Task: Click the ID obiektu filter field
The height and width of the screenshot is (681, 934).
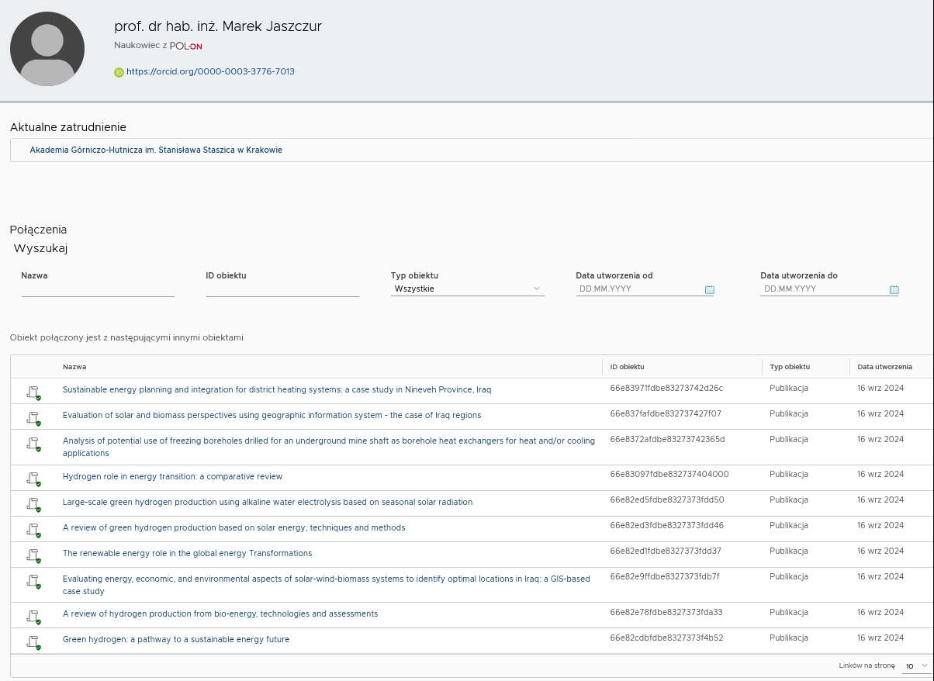Action: (282, 289)
